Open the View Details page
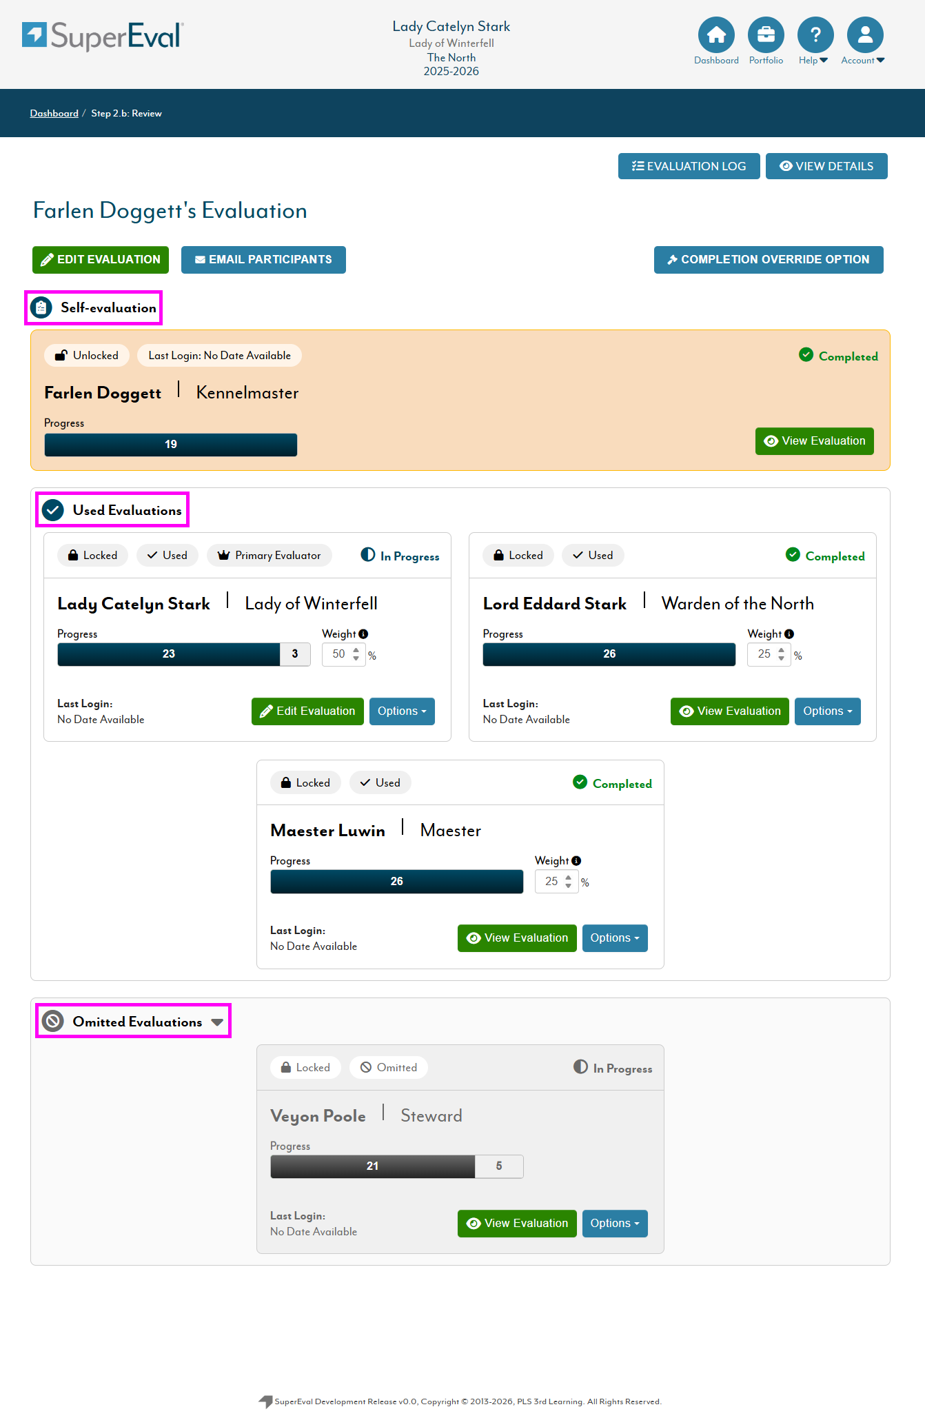The height and width of the screenshot is (1418, 925). tap(826, 166)
